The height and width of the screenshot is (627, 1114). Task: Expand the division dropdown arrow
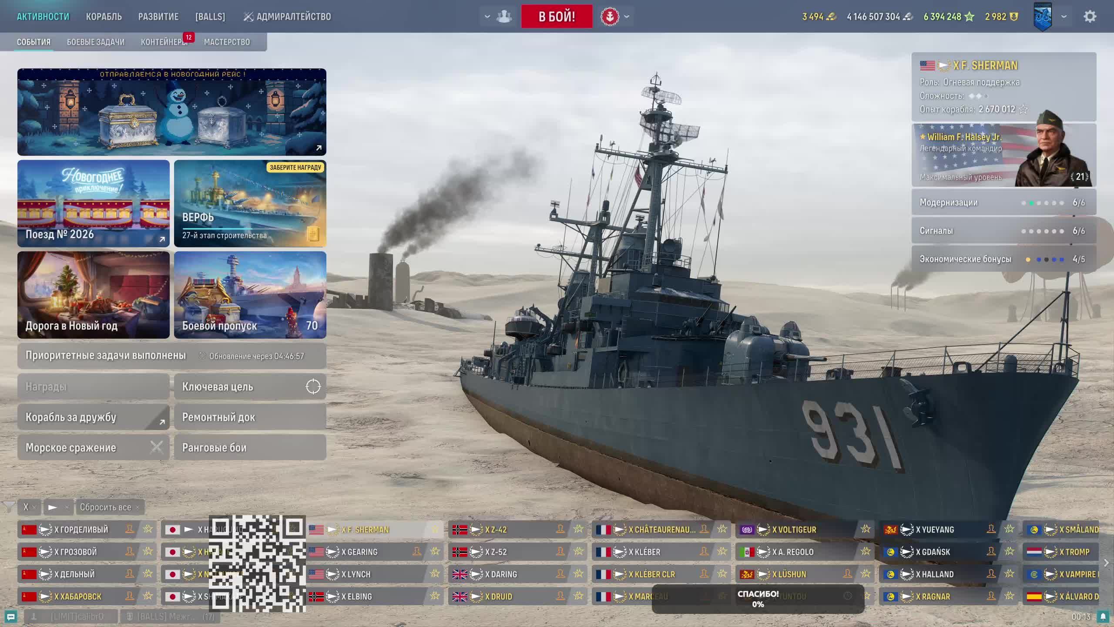(487, 17)
